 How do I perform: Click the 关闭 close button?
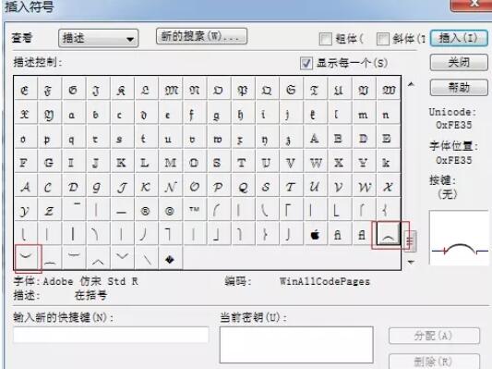coord(459,63)
